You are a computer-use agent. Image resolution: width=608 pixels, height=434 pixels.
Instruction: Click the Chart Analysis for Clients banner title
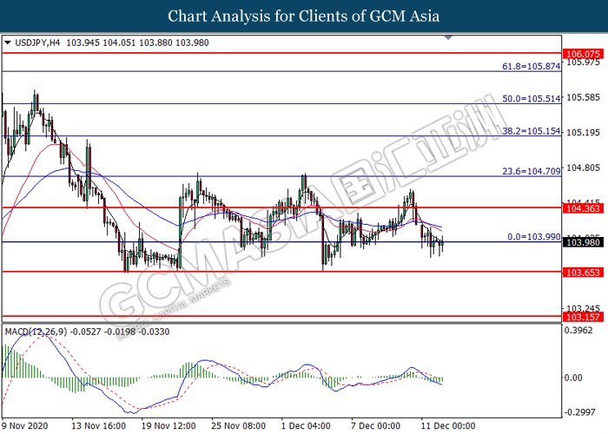pos(303,16)
